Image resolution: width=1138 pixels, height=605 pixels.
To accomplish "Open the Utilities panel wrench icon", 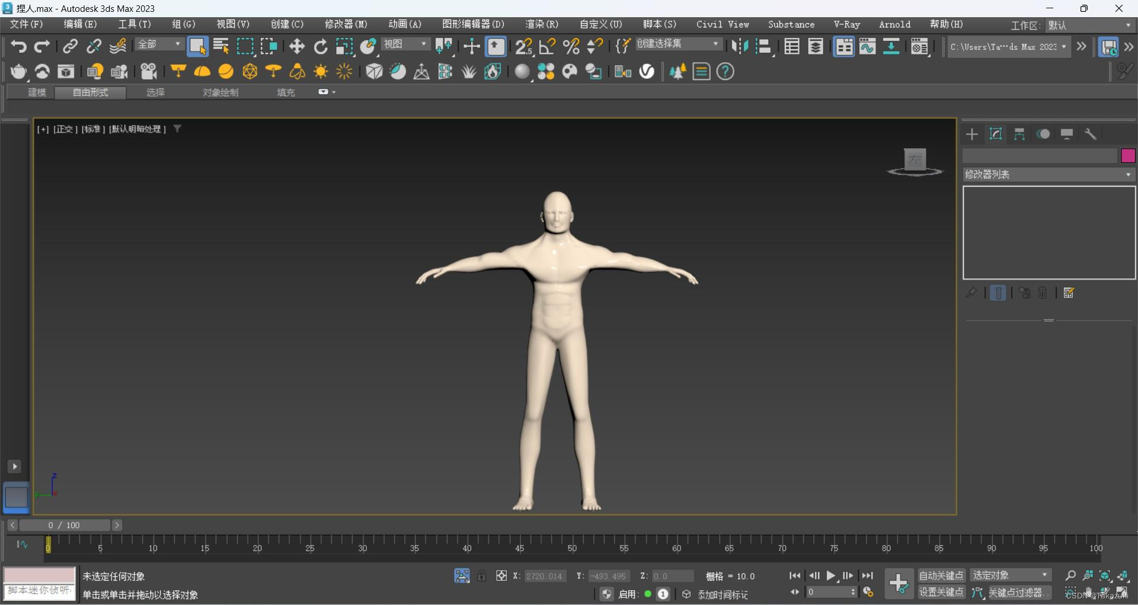I will click(x=1091, y=135).
